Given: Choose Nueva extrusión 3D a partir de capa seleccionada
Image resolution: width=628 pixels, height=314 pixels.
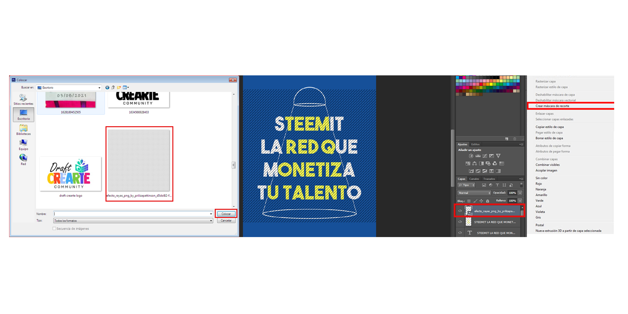Looking at the screenshot, I should coord(568,231).
